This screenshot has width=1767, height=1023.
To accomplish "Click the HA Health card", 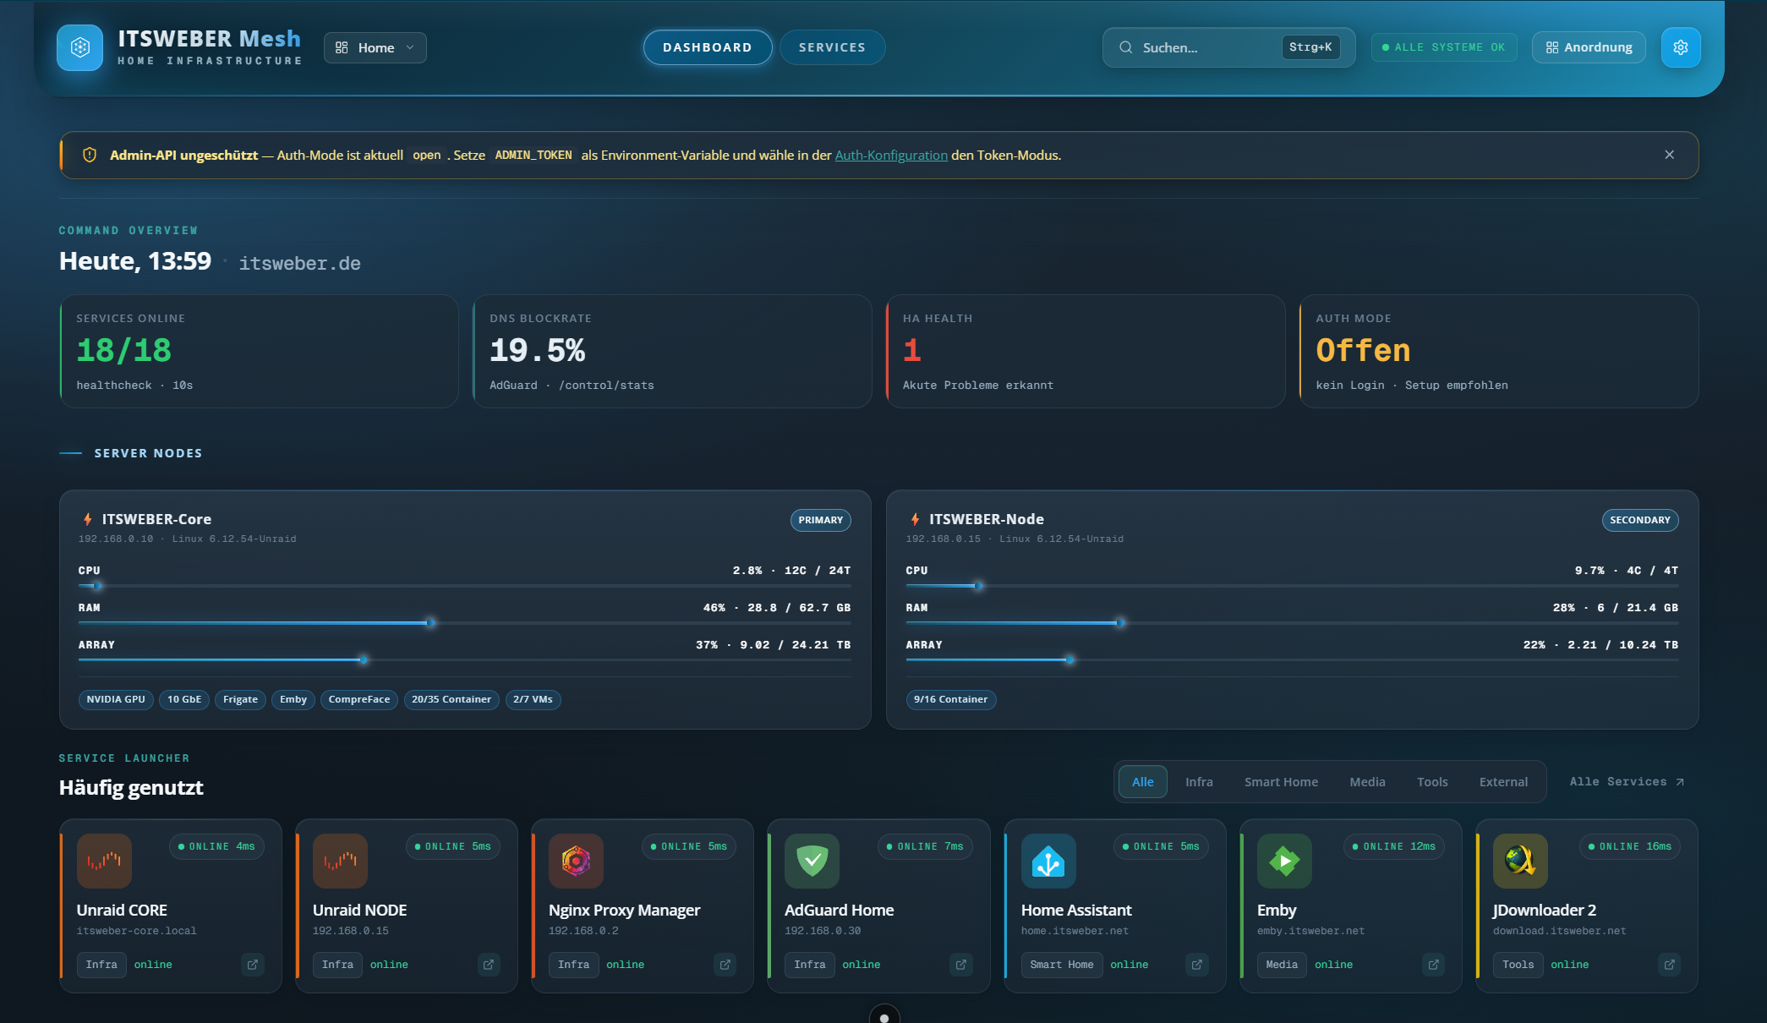I will click(1086, 351).
